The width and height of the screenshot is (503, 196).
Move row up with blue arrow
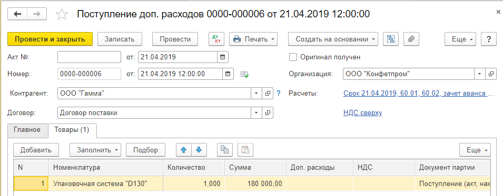click(184, 150)
